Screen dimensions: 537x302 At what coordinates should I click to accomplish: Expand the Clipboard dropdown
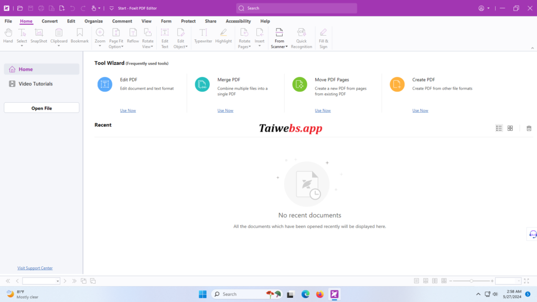pos(59,46)
